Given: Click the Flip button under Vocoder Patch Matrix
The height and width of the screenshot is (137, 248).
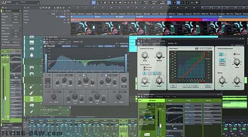Looking at the screenshot, I should (174, 86).
